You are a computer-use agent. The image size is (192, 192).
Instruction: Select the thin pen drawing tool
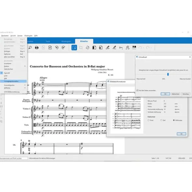pos(114,47)
